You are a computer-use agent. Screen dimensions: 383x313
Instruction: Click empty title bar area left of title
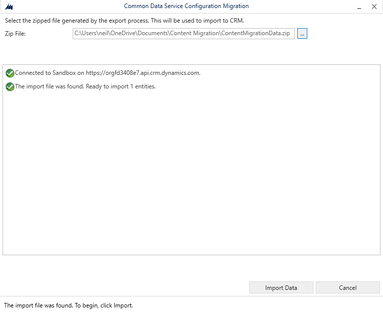pos(65,7)
